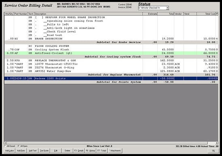
Task: Select the Cooling System Flush row
Action: coord(111,50)
